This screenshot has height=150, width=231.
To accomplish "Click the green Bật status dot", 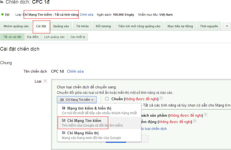I will coord(2,14).
